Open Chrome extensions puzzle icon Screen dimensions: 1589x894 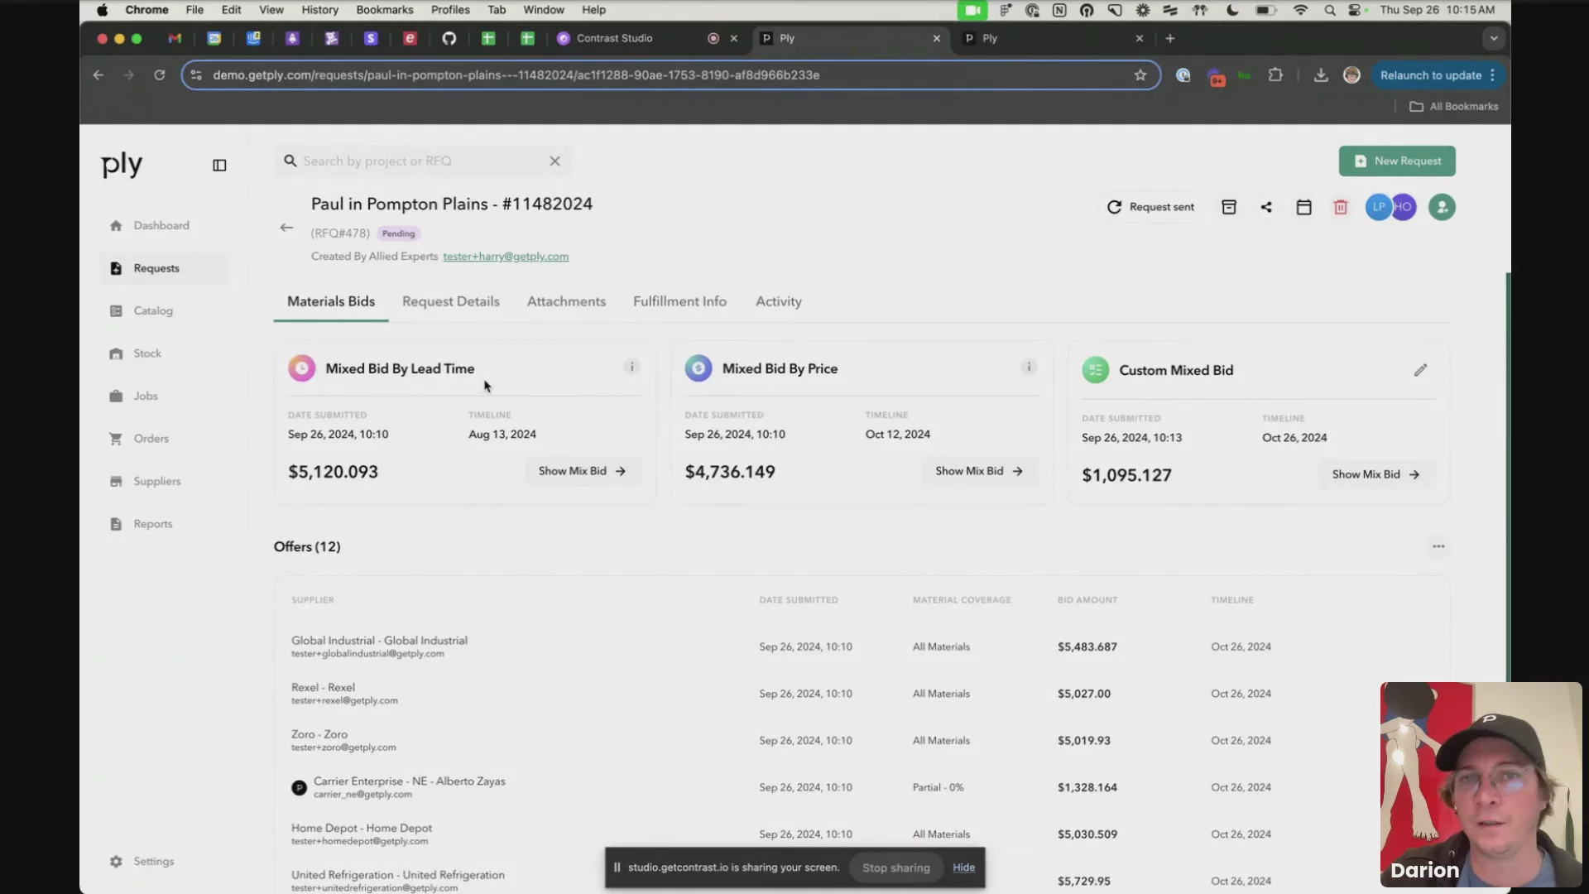point(1275,75)
